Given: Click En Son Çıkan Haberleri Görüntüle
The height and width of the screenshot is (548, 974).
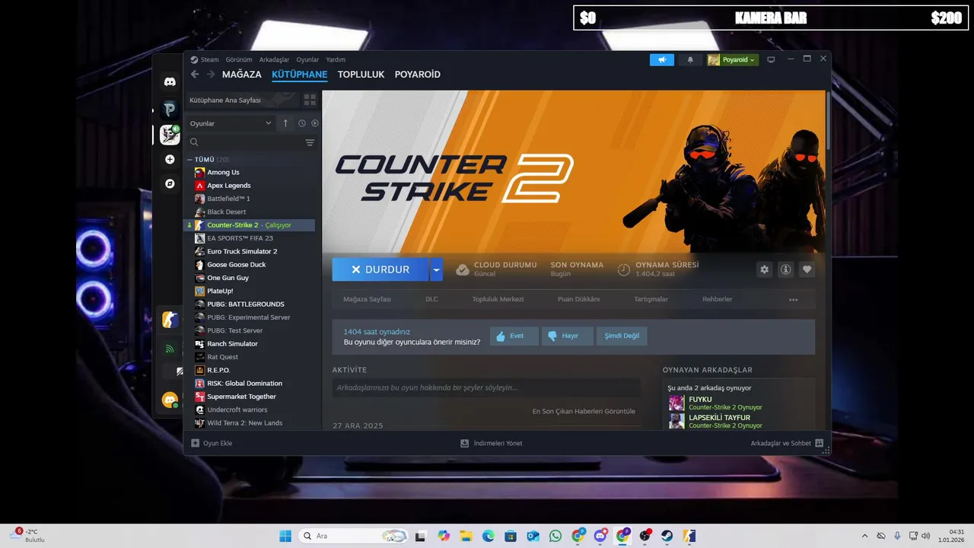Looking at the screenshot, I should tap(584, 411).
